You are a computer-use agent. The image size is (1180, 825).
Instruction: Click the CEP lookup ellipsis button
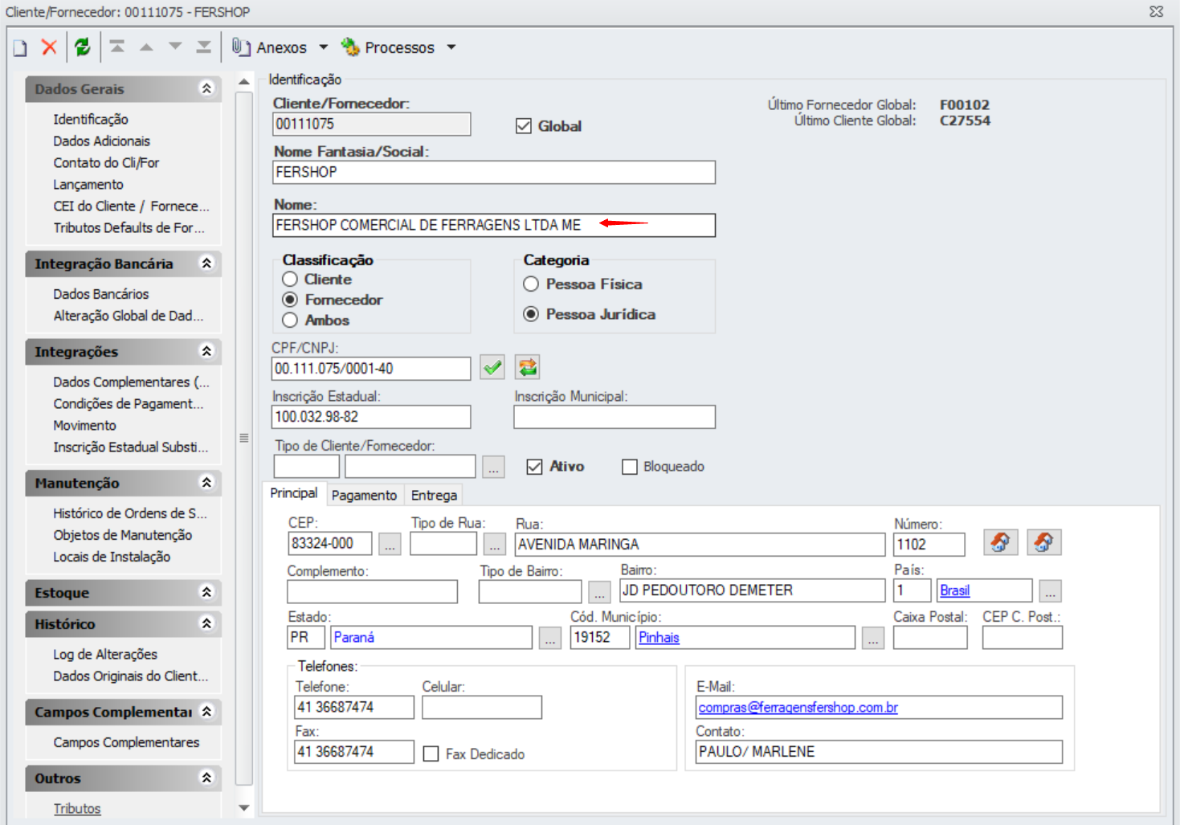coord(390,545)
